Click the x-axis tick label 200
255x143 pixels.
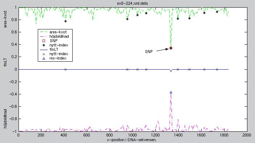41,135
